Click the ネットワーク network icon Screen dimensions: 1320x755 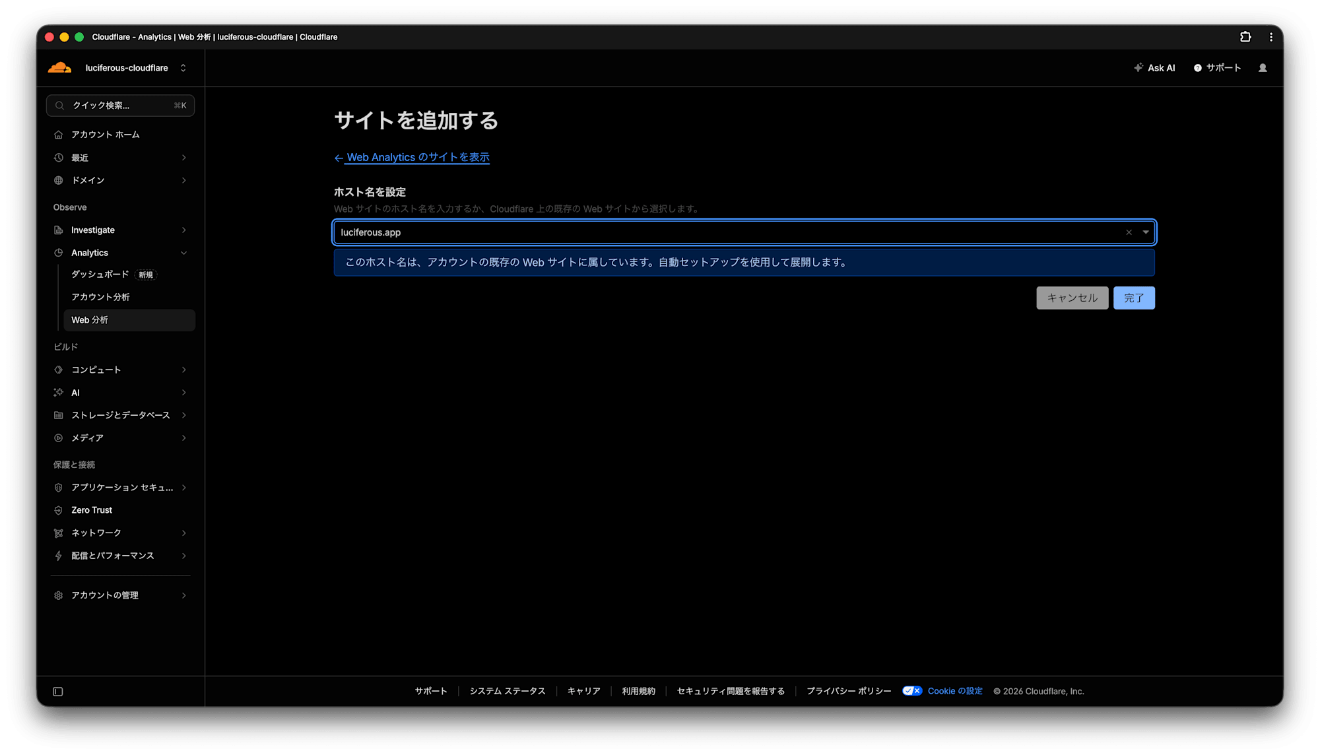(59, 533)
